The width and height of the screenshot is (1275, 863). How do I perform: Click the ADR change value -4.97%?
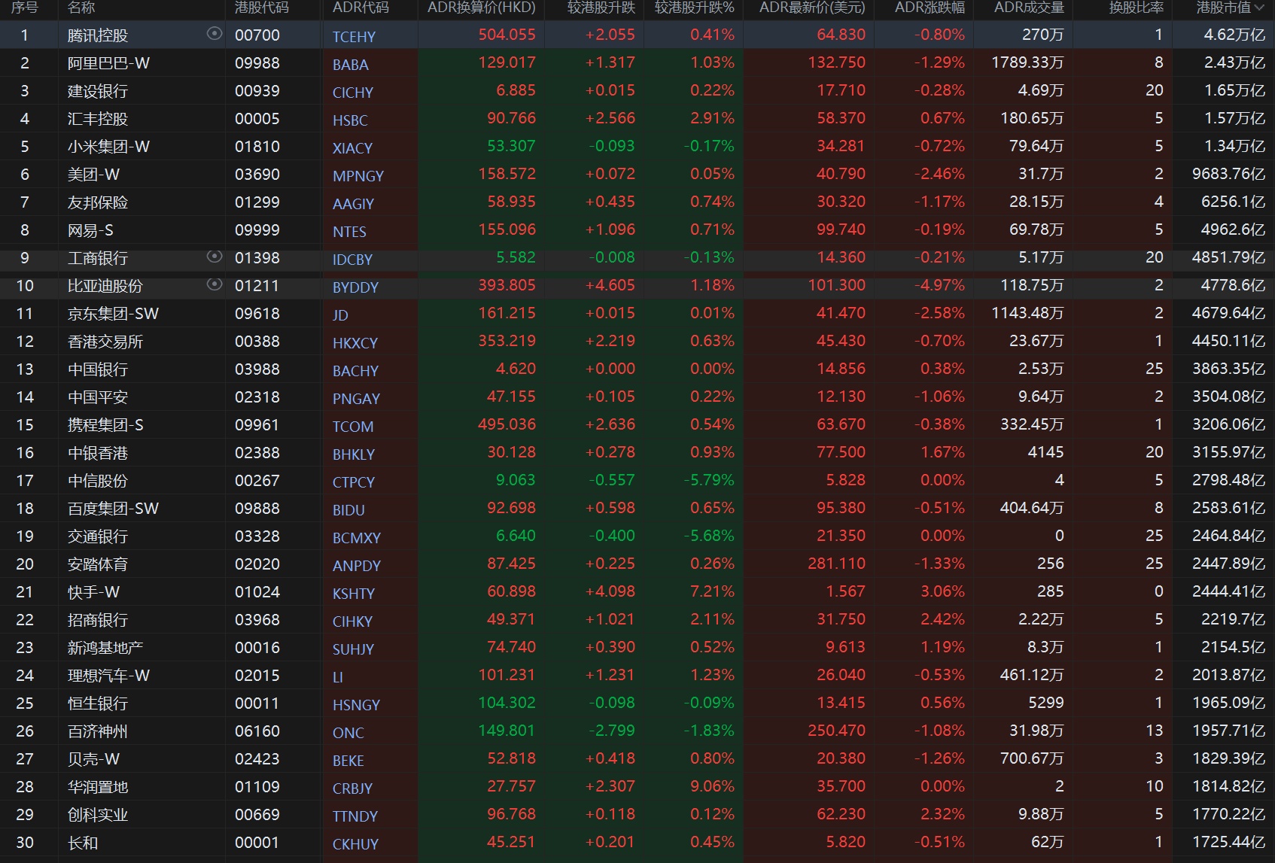[x=939, y=285]
